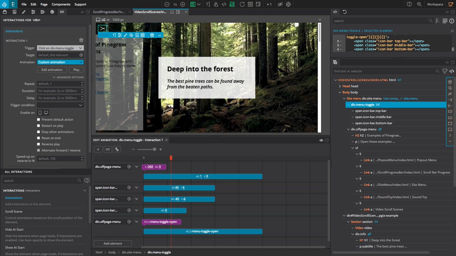The width and height of the screenshot is (456, 256).
Task: Click the Edit animation button
Action: (52, 70)
